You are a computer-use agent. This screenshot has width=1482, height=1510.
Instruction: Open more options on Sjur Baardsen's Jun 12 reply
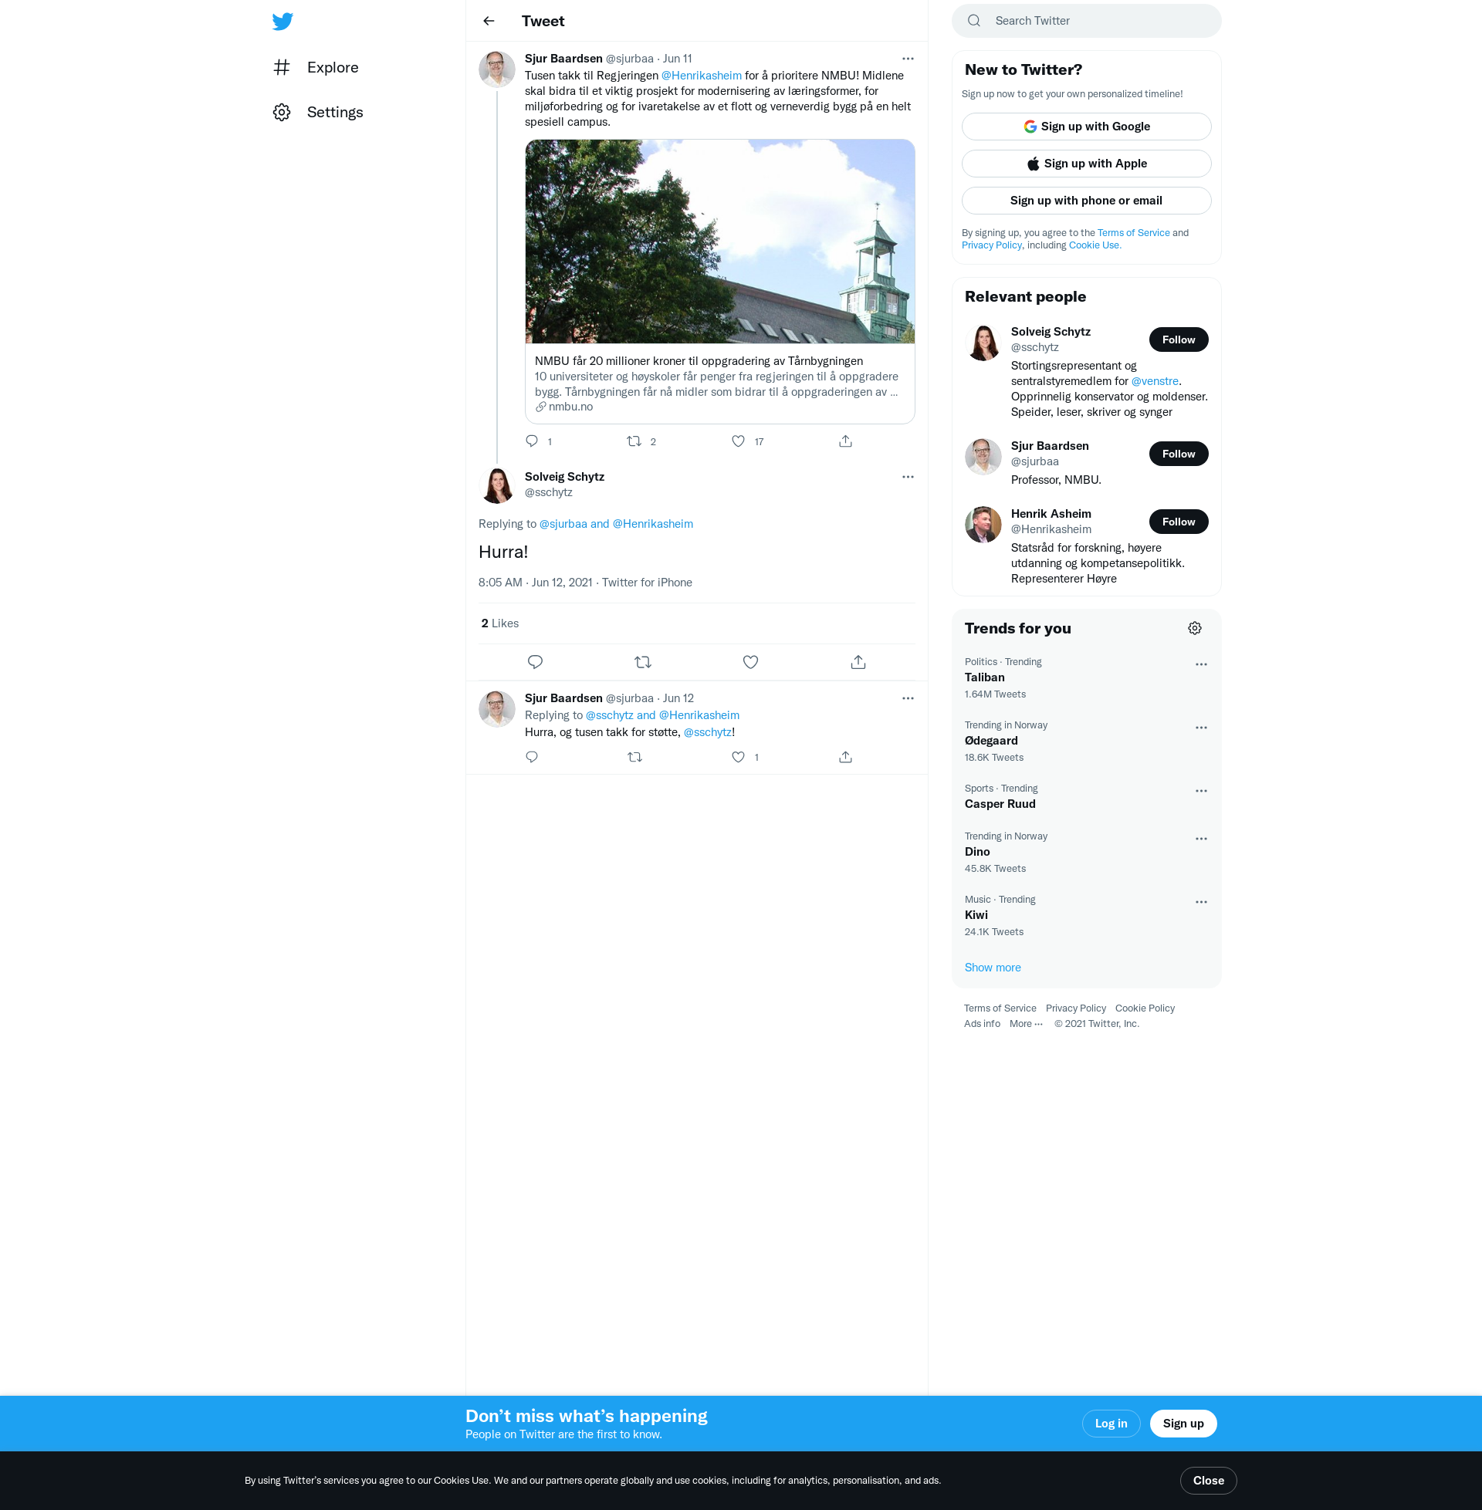(908, 698)
